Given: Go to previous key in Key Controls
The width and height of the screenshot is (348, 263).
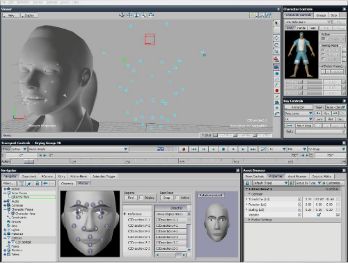Looking at the screenshot, I should pyautogui.click(x=318, y=113).
